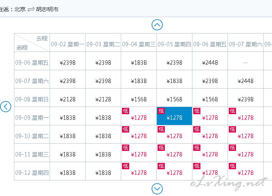Select ¥1278 fare departing 09-07 returning 09-12
This screenshot has width=272, height=196.
point(246,171)
